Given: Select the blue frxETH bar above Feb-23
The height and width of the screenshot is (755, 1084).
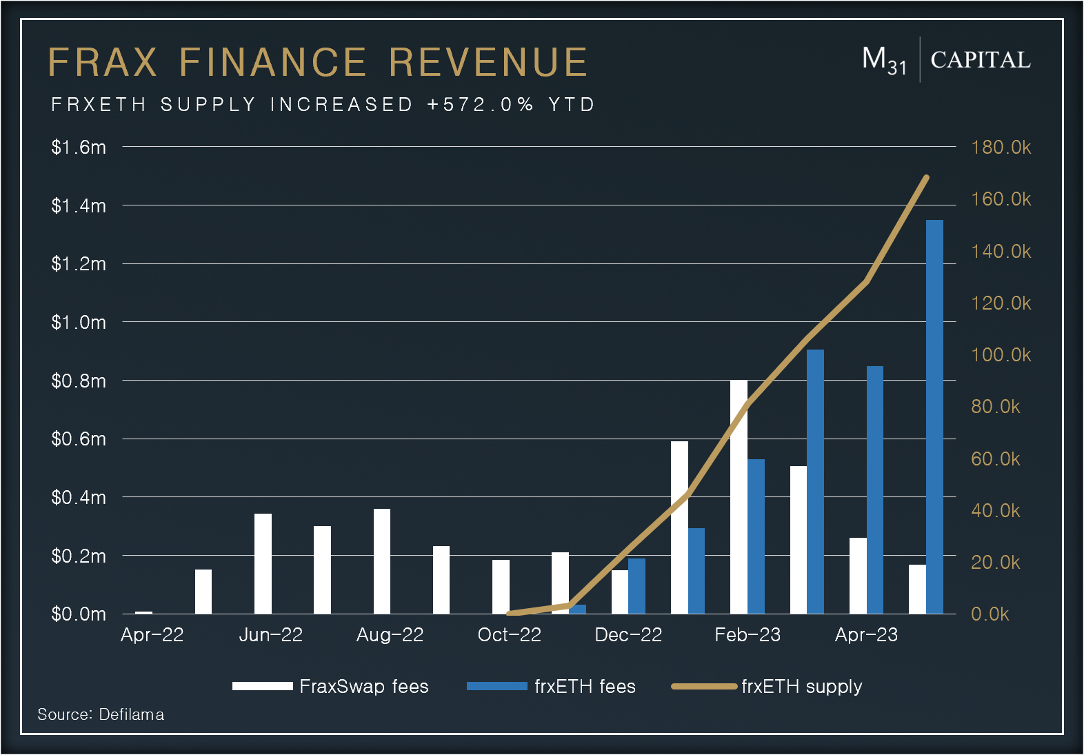Looking at the screenshot, I should coord(756,536).
